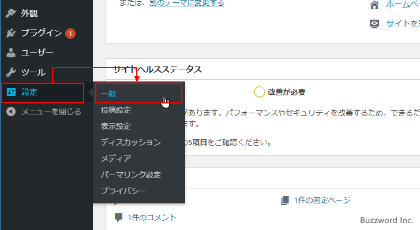Click the comment bubble icon

(x=118, y=217)
